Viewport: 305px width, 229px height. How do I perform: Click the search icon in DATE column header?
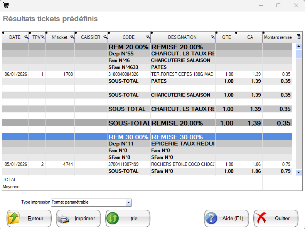pyautogui.click(x=26, y=37)
